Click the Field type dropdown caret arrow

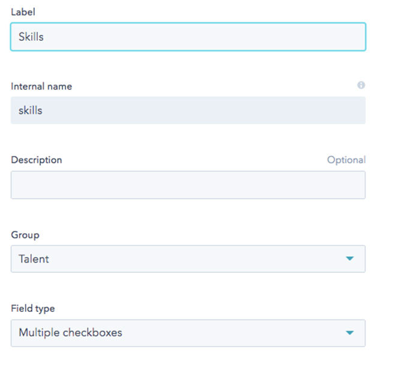tap(350, 333)
